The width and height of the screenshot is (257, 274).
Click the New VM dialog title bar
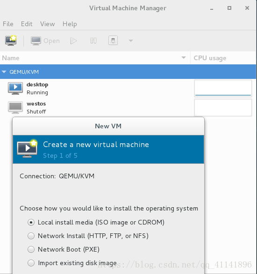pos(108,126)
